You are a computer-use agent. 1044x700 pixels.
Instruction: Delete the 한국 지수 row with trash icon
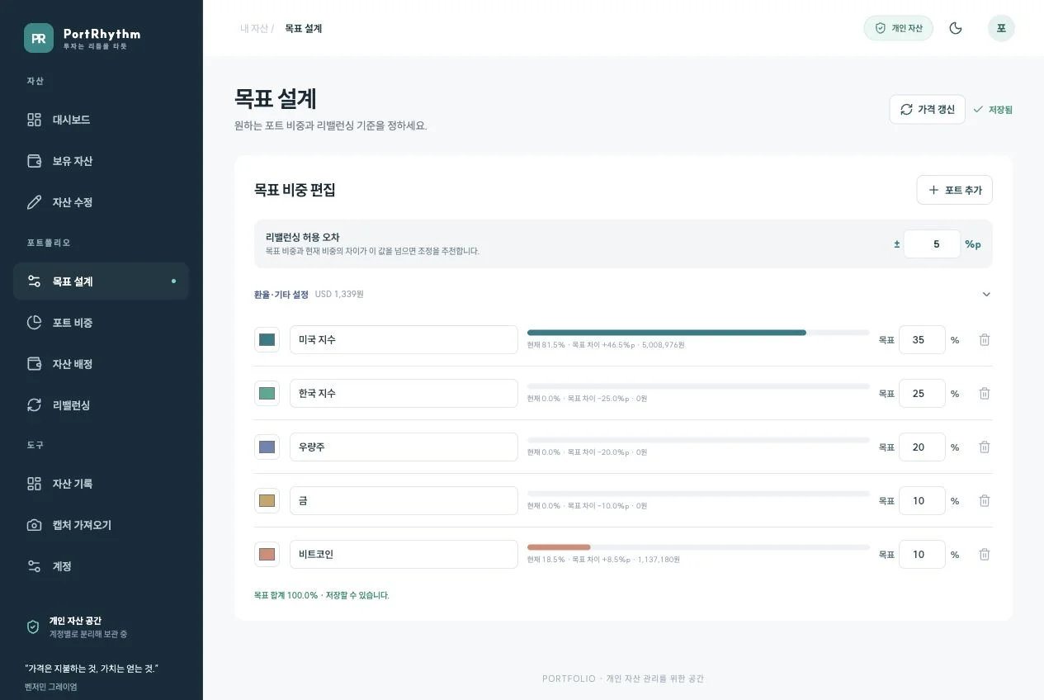[x=985, y=394]
